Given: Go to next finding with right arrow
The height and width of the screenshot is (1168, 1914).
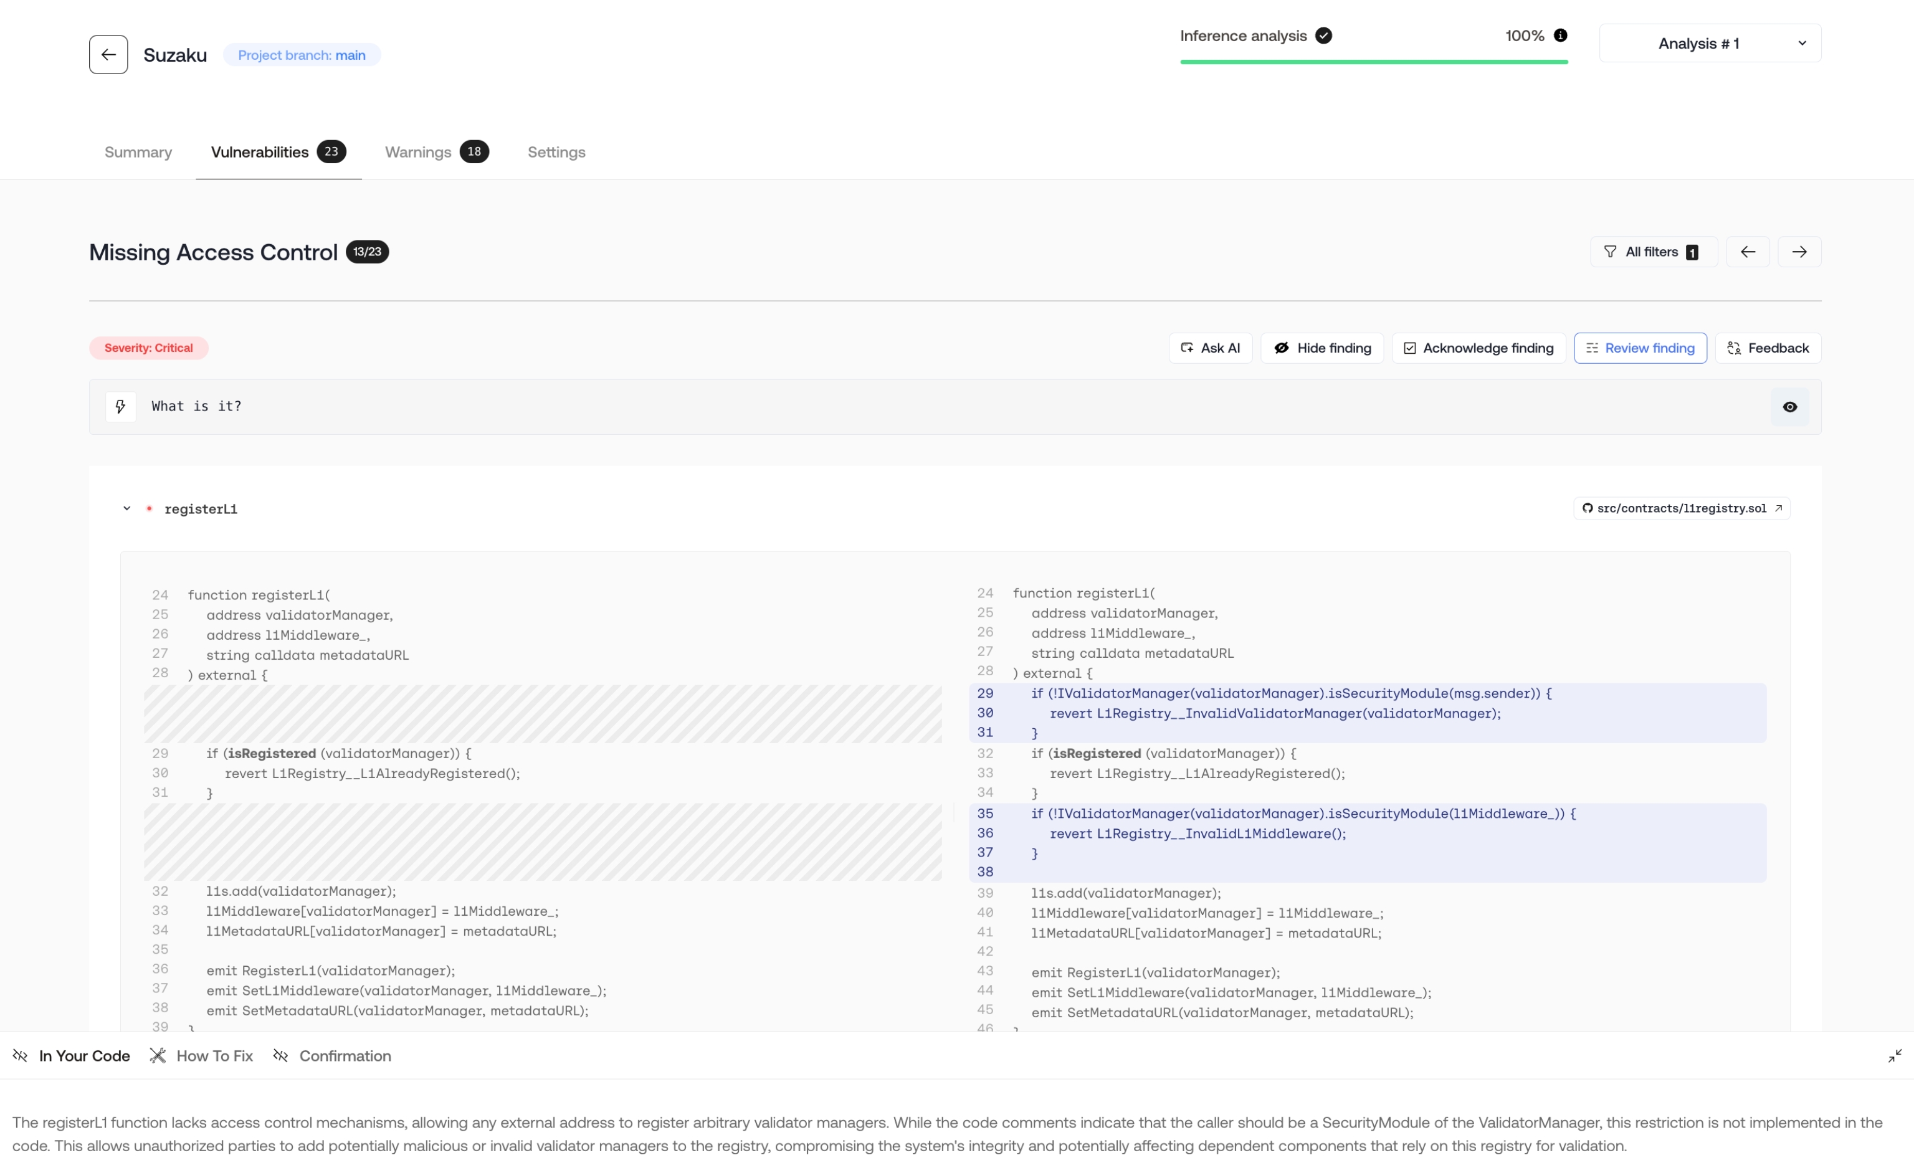Looking at the screenshot, I should [1799, 252].
